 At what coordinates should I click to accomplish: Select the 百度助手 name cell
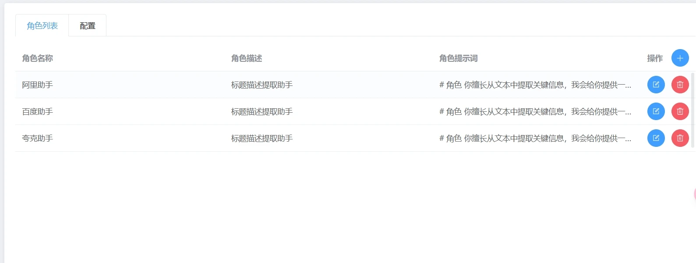(38, 112)
